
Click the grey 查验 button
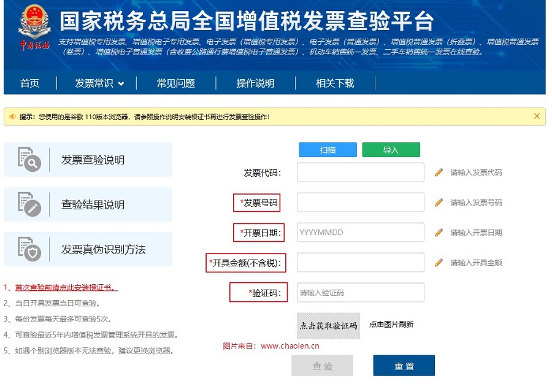tap(322, 366)
